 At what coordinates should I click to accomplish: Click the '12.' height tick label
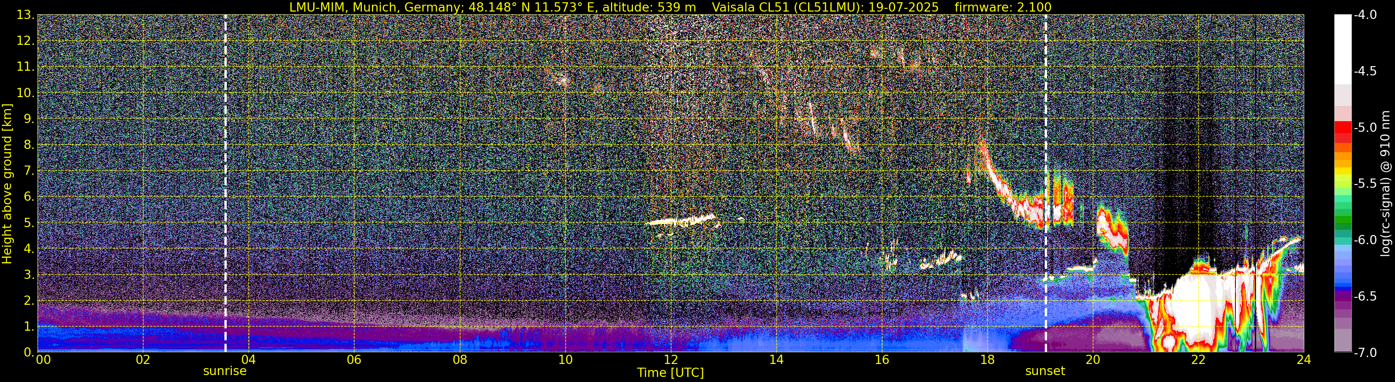click(26, 41)
